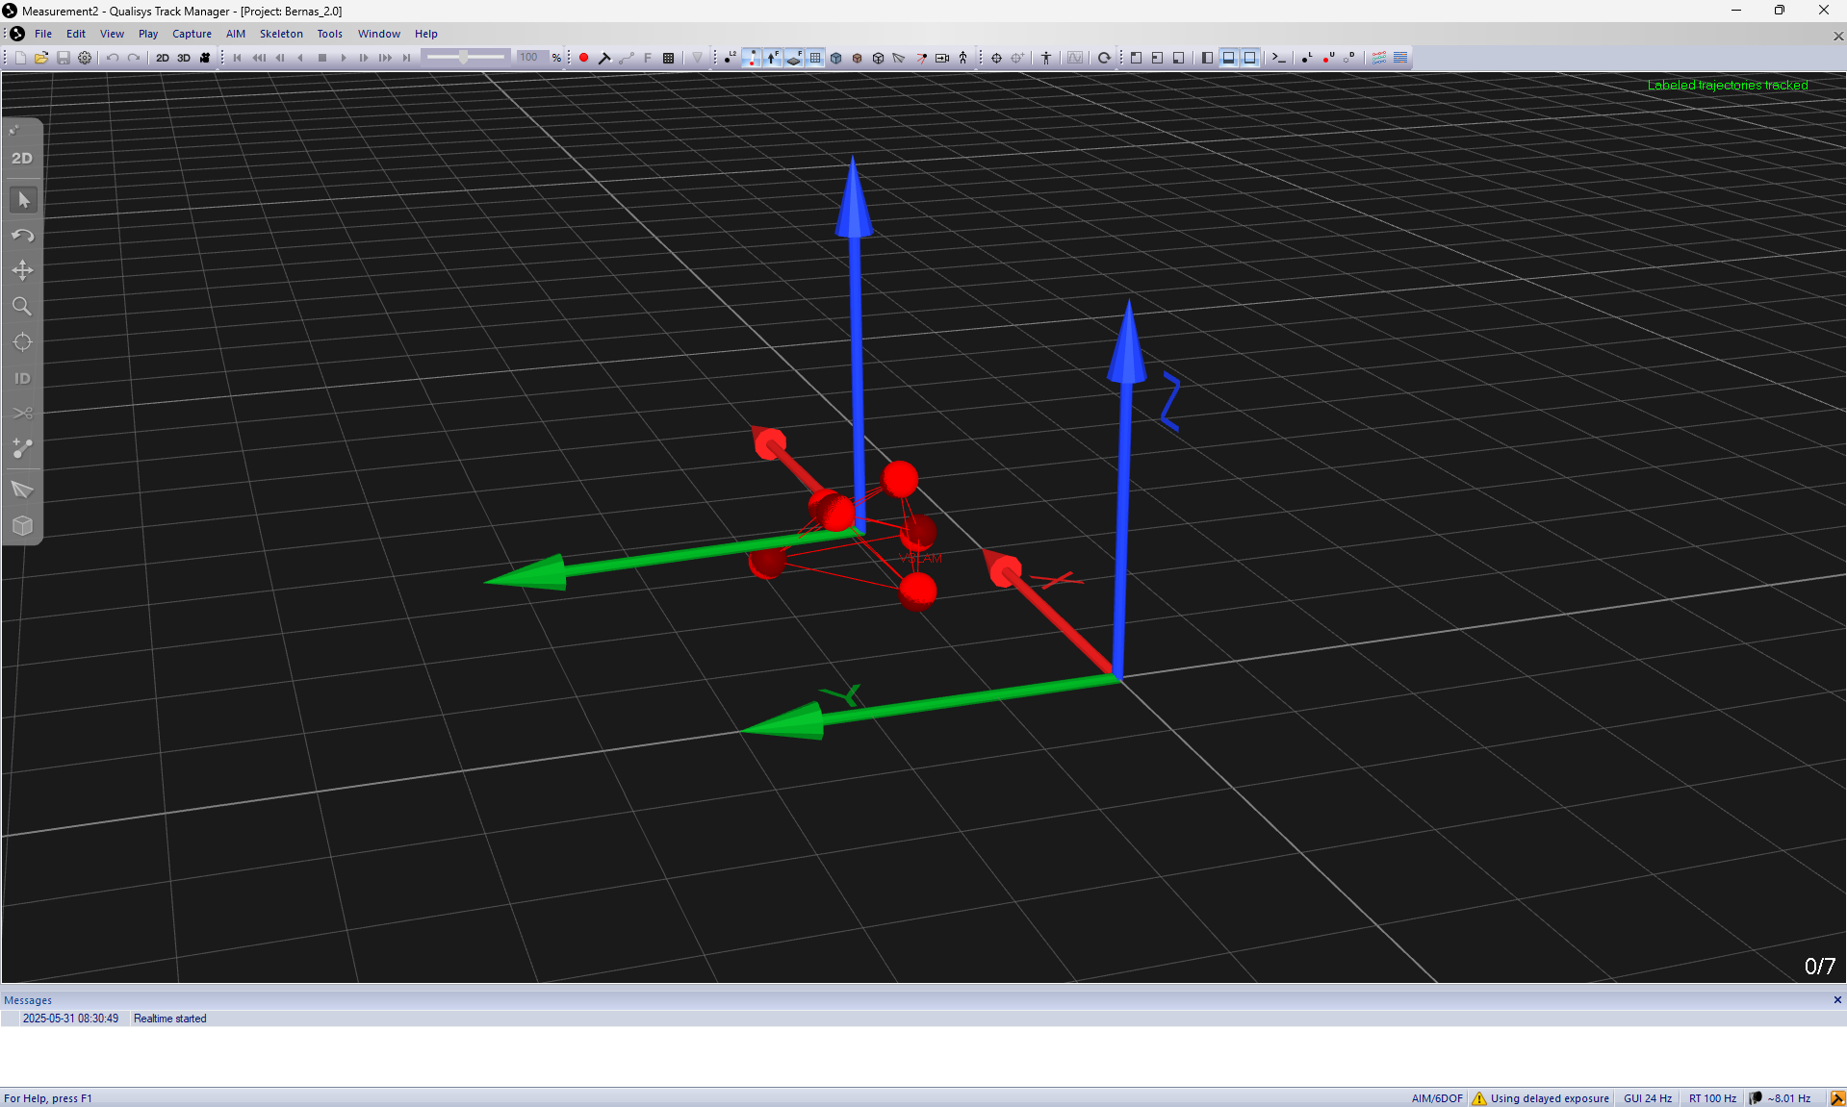Open the Help menu
This screenshot has height=1107, width=1847.
pos(426,34)
